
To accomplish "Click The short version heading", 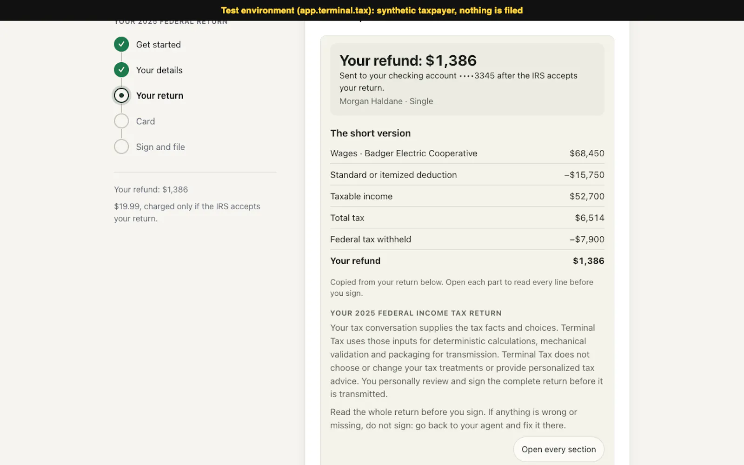I will (x=371, y=133).
